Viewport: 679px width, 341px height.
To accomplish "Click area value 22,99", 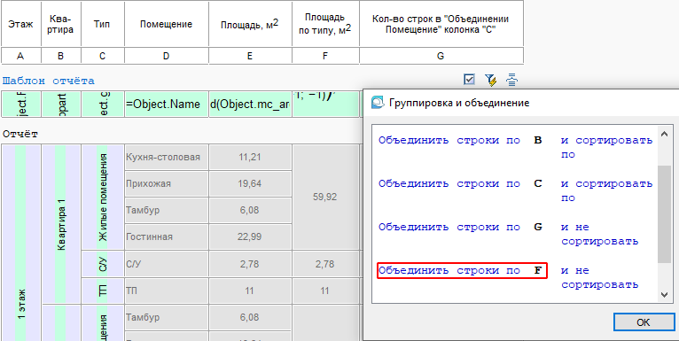I will coord(250,236).
